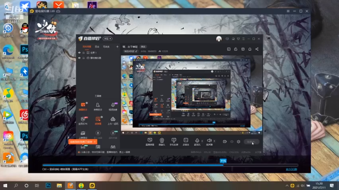This screenshot has height=190, width=339.
Task: Open streaming settings gear icon
Action: pos(239,141)
